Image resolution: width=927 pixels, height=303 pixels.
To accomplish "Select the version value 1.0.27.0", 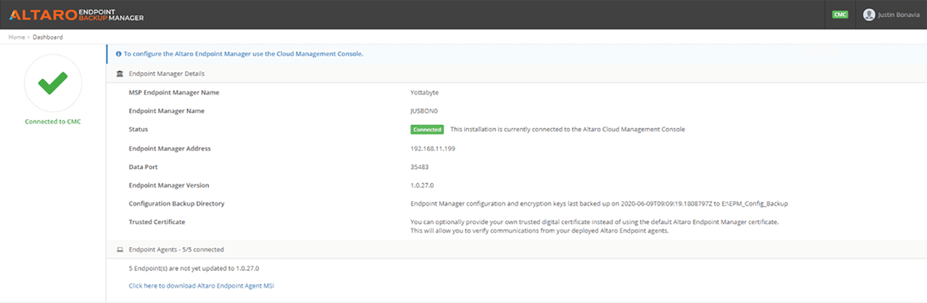I will [422, 185].
